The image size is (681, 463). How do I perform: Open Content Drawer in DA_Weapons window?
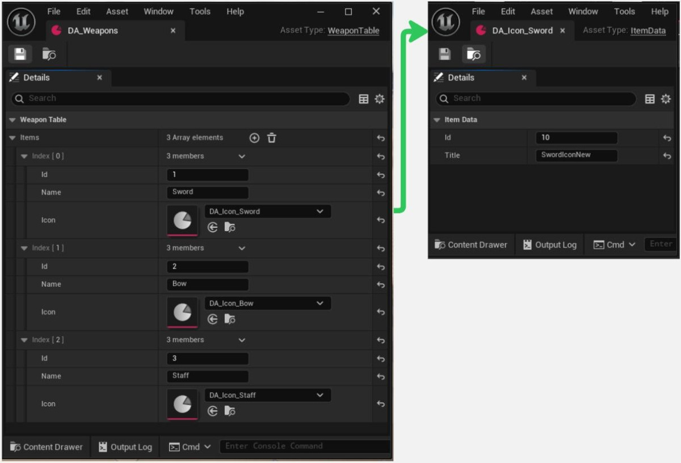click(x=47, y=447)
